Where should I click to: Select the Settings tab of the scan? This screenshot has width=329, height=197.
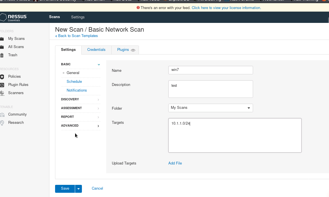click(68, 50)
